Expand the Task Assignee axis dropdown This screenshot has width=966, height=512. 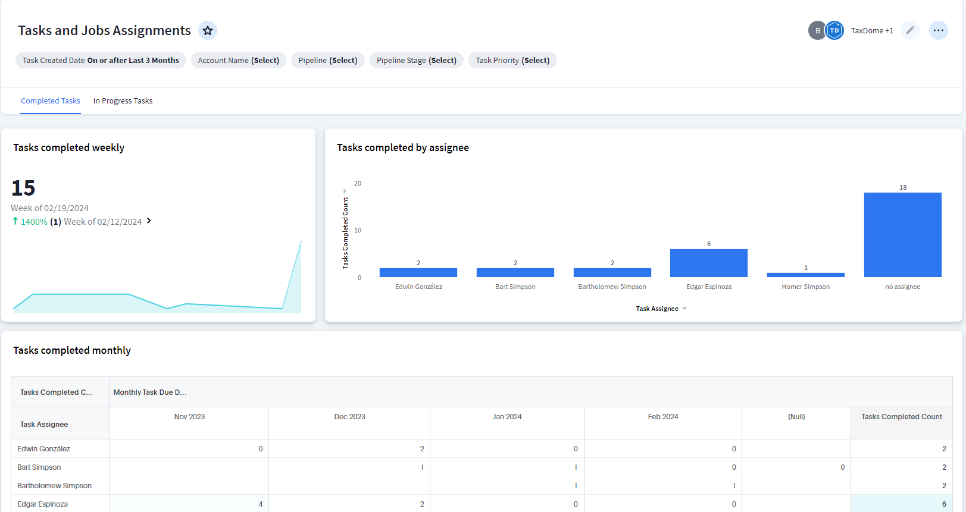[684, 309]
